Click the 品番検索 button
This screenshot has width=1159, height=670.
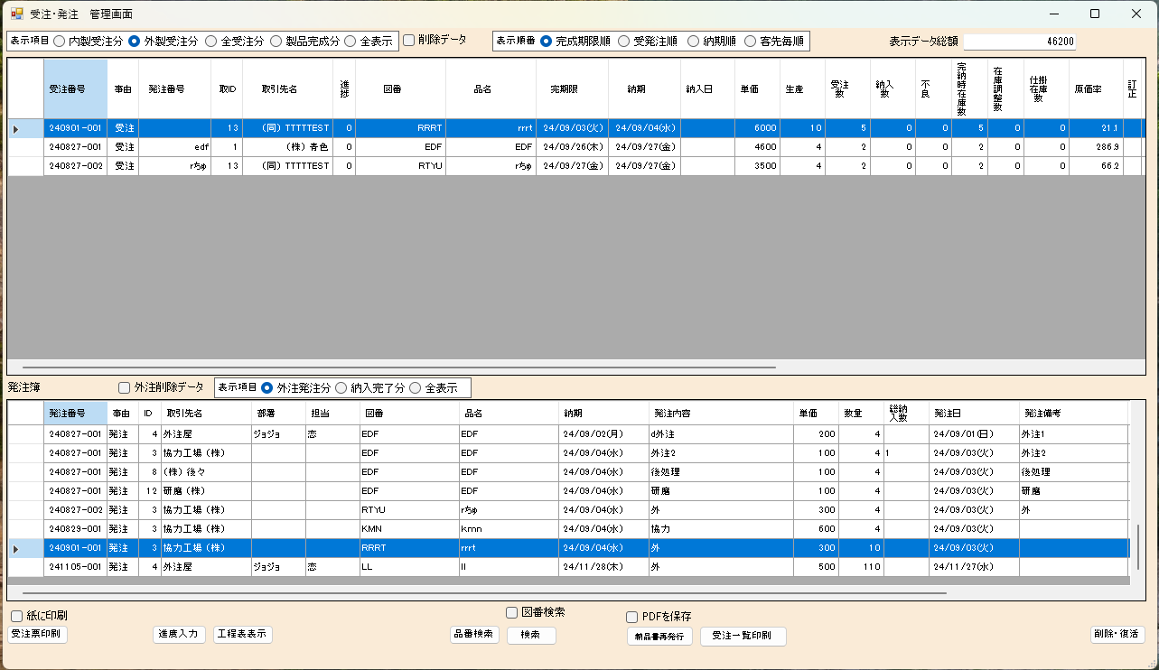474,634
